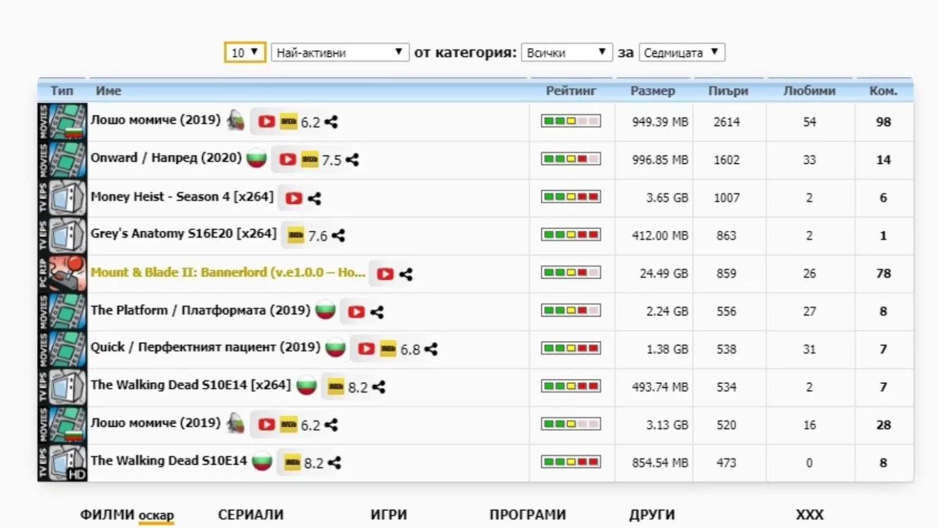Screen dimensions: 938x528
Task: Share the Money Heist Season 4 torrent
Action: [x=315, y=198]
